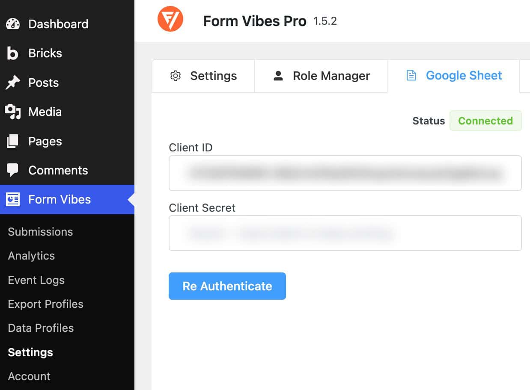Click the green Connected status badge

[485, 121]
